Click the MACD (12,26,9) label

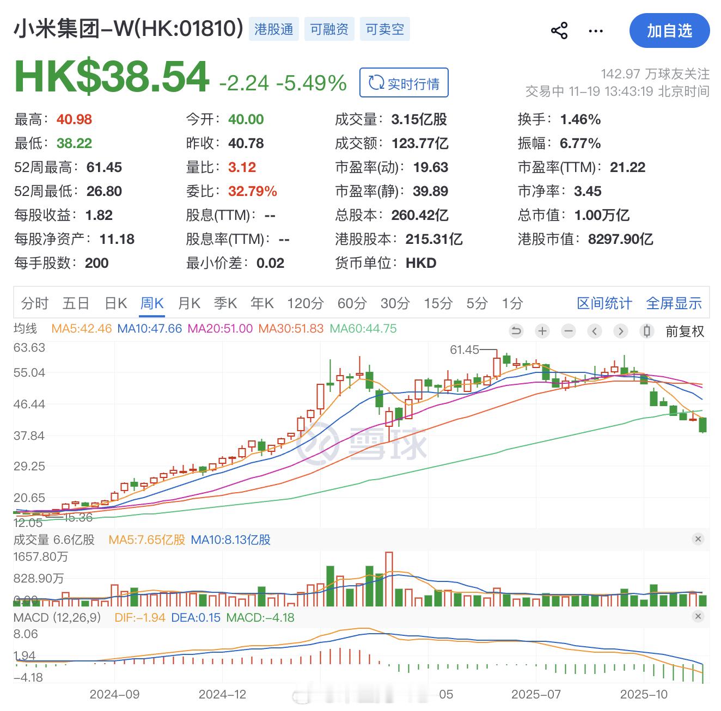tap(57, 617)
